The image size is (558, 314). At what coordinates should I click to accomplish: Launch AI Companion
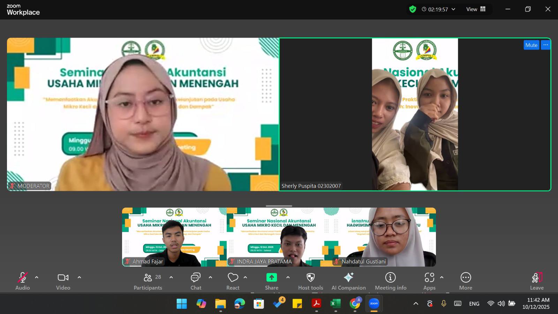point(348,278)
